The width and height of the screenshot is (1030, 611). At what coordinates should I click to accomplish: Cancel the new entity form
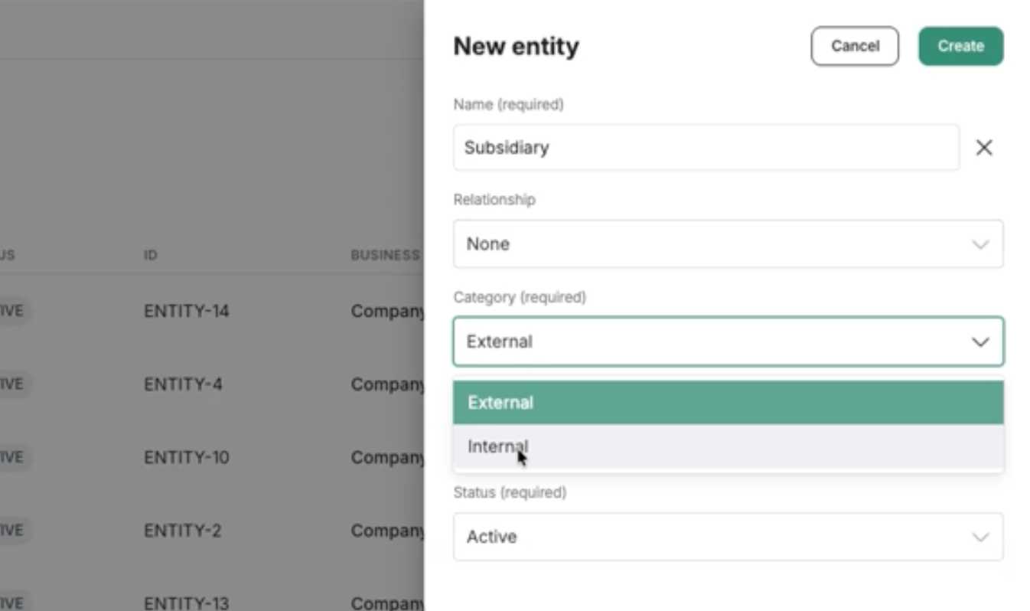point(855,46)
